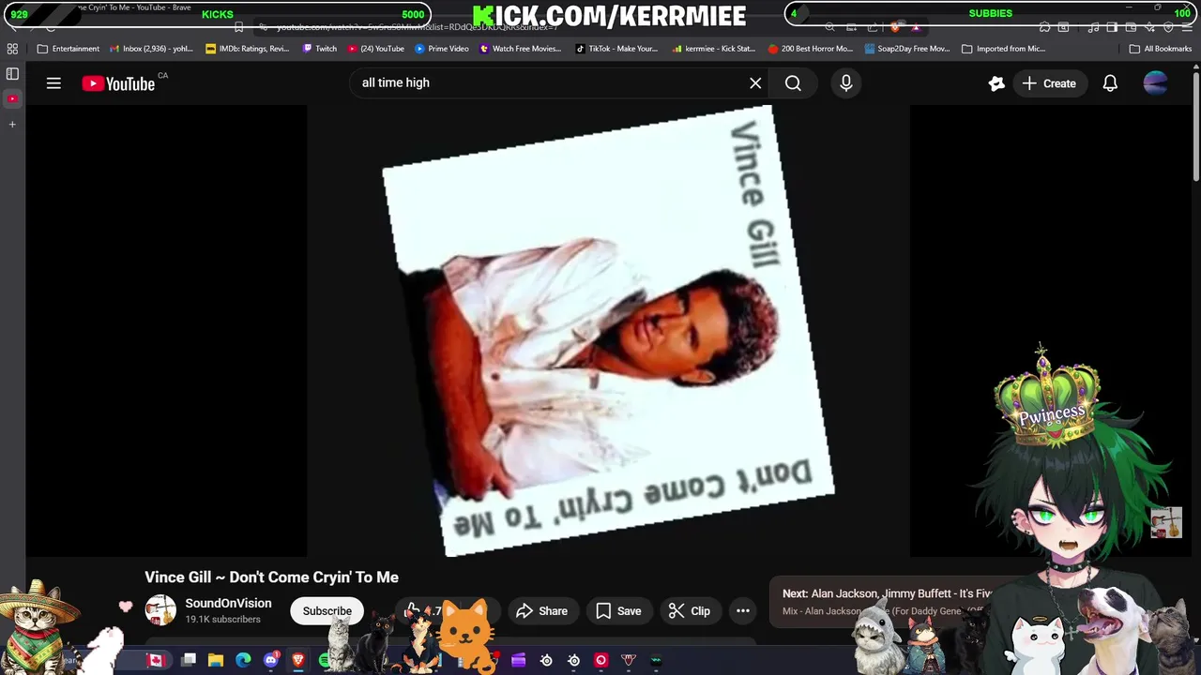Open the account avatar menu
The width and height of the screenshot is (1201, 675).
[x=1155, y=83]
